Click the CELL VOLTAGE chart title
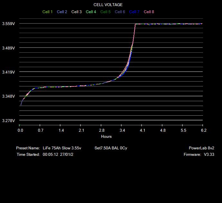The image size is (222, 203). click(108, 5)
